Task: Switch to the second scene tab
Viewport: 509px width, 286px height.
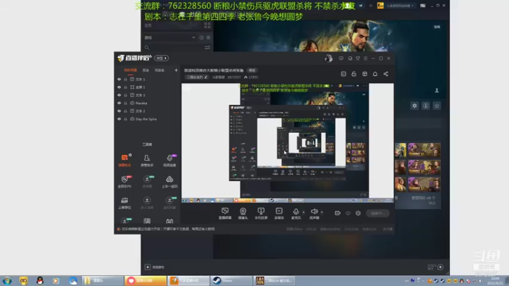Action: tap(146, 70)
